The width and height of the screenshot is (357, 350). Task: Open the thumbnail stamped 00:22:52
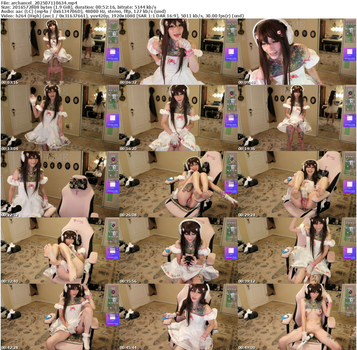pos(60,184)
